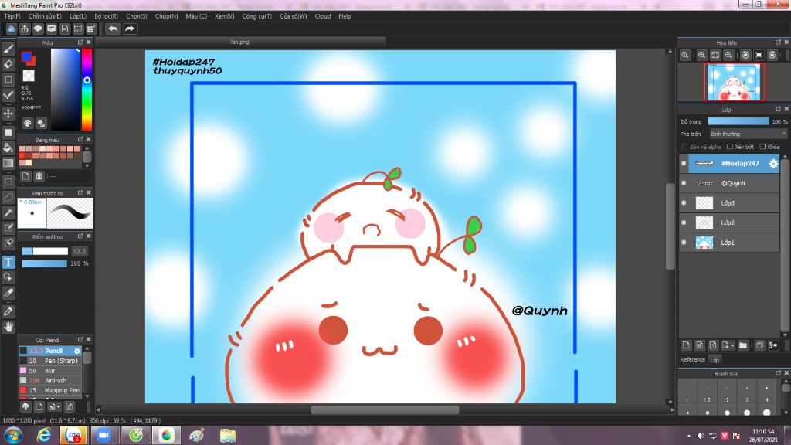Click the Độ trong opacity slider
791x445 pixels.
(738, 121)
